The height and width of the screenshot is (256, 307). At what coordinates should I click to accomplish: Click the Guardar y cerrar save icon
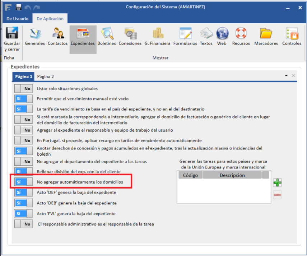point(12,34)
